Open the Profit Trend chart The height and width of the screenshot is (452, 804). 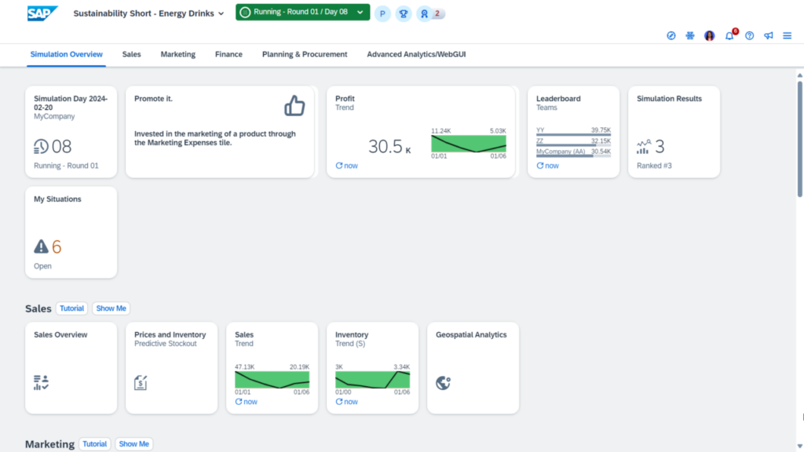(x=469, y=144)
